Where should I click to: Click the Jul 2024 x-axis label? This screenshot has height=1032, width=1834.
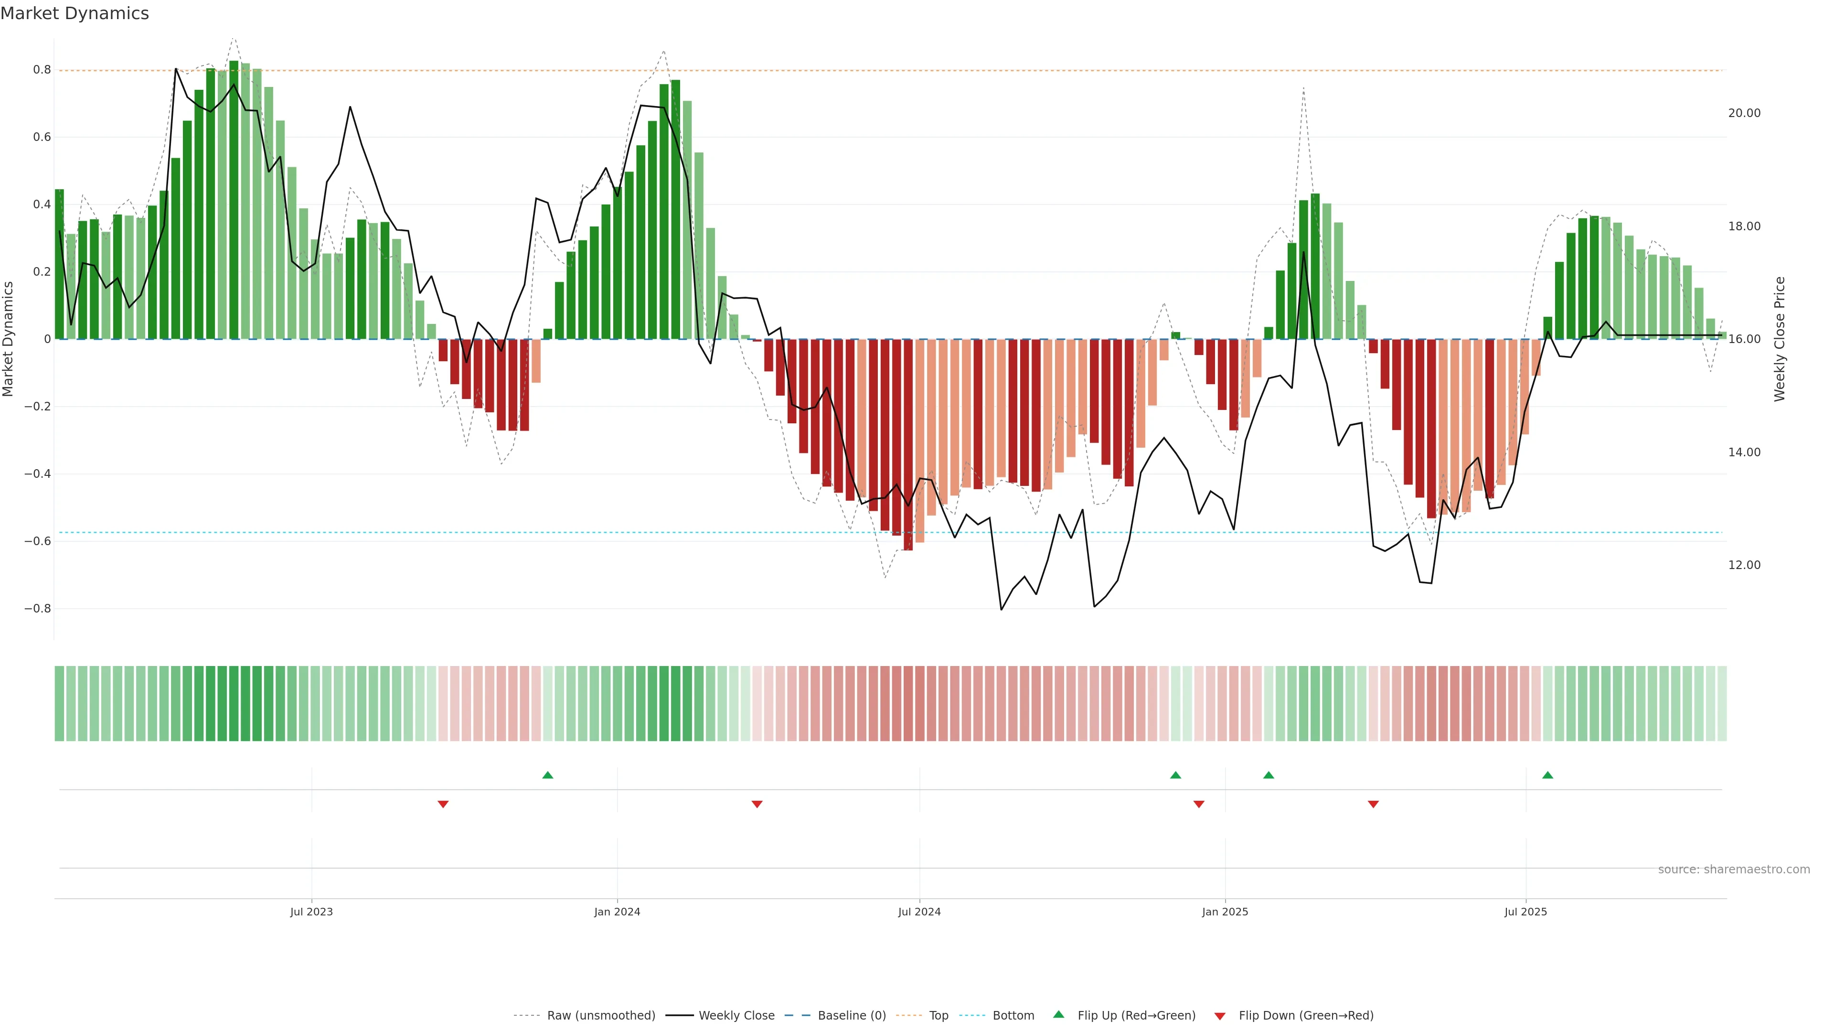(918, 912)
